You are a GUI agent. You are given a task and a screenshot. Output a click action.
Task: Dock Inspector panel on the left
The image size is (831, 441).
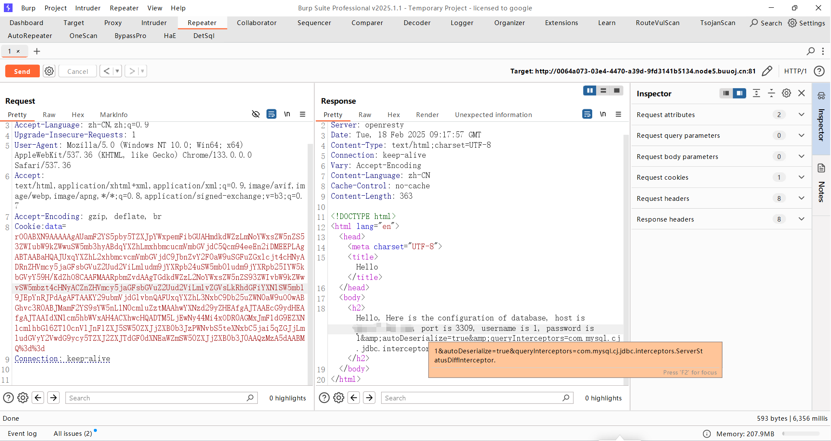pyautogui.click(x=726, y=93)
